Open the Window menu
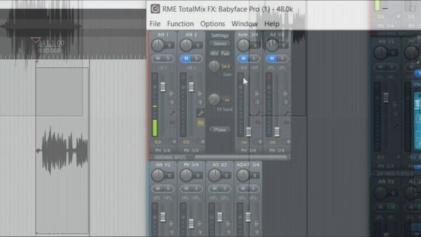Image resolution: width=421 pixels, height=237 pixels. pyautogui.click(x=244, y=24)
